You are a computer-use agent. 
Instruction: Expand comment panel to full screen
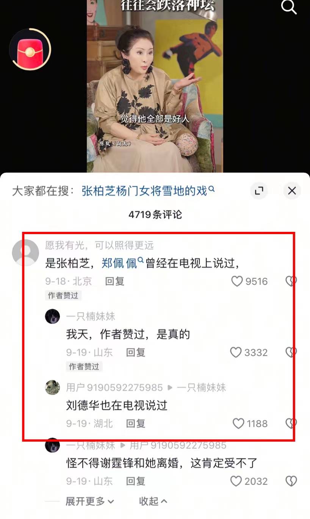[x=259, y=191]
